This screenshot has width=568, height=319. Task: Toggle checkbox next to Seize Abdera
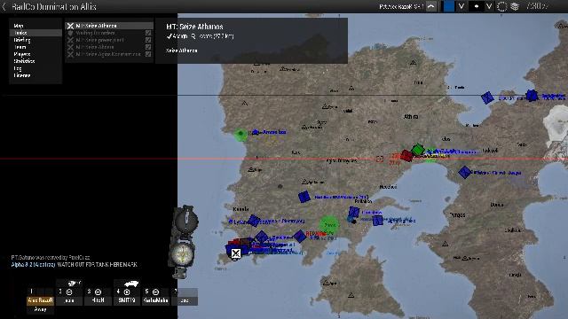click(x=148, y=47)
